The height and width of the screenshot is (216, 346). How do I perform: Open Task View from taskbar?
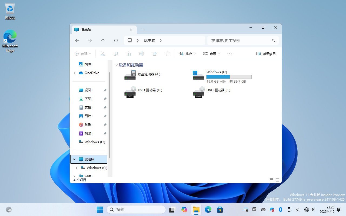172,210
